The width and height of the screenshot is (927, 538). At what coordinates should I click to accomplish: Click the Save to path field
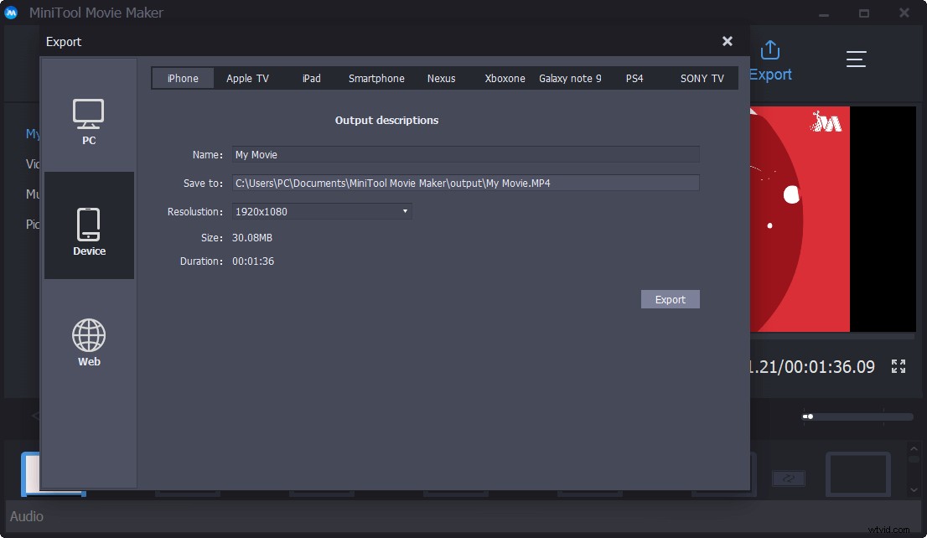[464, 183]
